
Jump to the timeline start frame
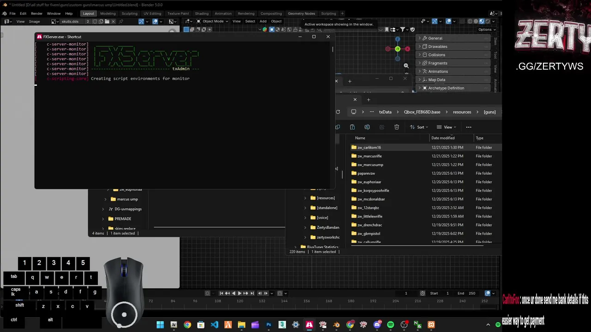pyautogui.click(x=221, y=293)
